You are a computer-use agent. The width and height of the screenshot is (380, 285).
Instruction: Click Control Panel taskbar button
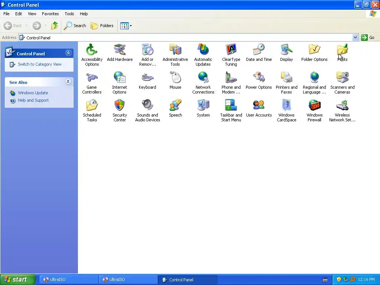[187, 280]
